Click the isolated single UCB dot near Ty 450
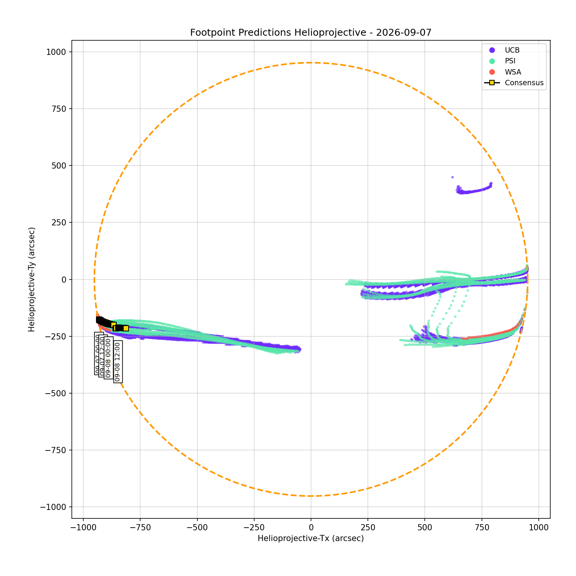The width and height of the screenshot is (576, 576). coord(452,177)
